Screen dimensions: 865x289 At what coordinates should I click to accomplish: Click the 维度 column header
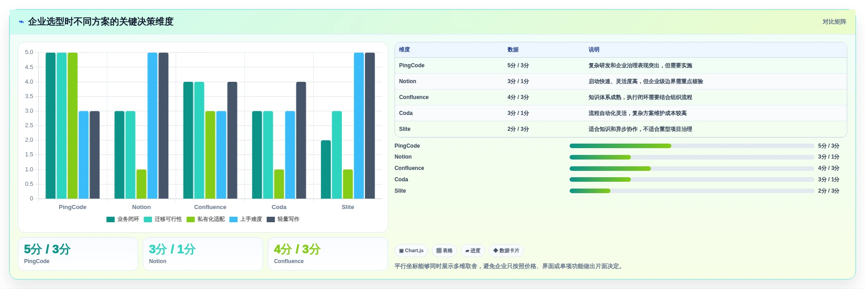[405, 50]
